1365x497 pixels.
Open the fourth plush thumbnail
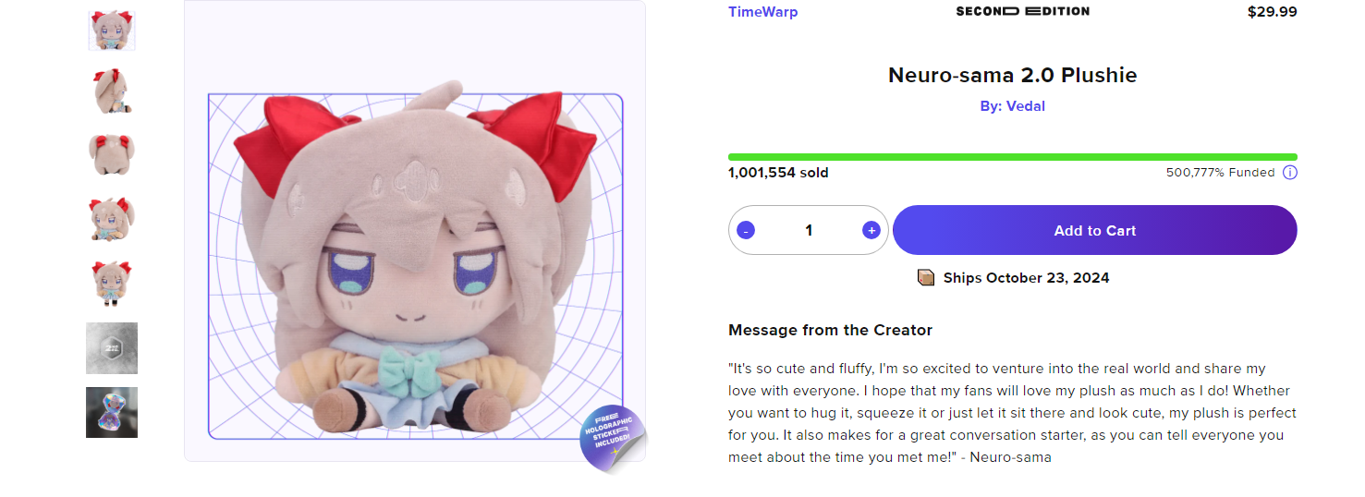[x=112, y=219]
